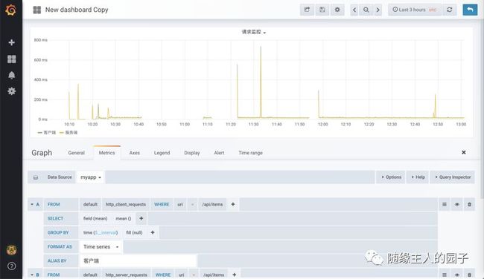Close the Graph editor with X
Image resolution: width=484 pixels, height=279 pixels.
[x=464, y=152]
